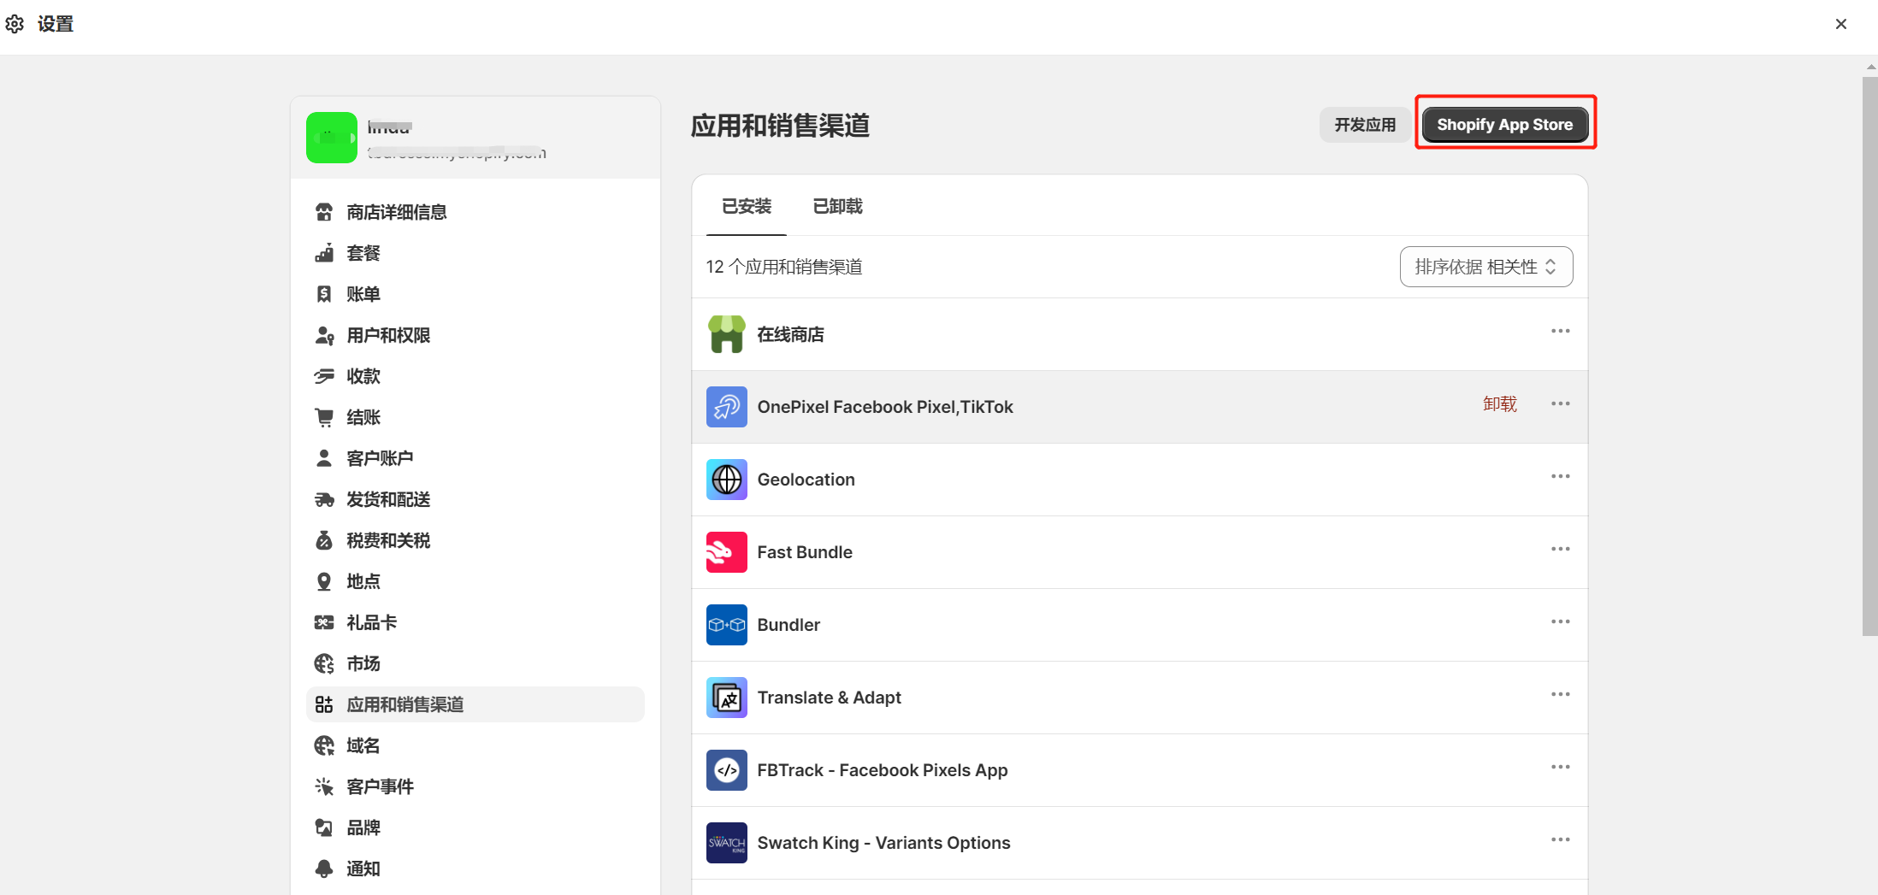Viewport: 1878px width, 895px height.
Task: Click the Bundler app icon
Action: tap(727, 625)
